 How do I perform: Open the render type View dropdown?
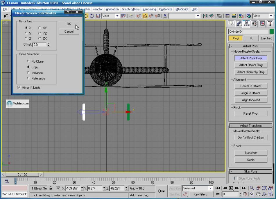271,16
